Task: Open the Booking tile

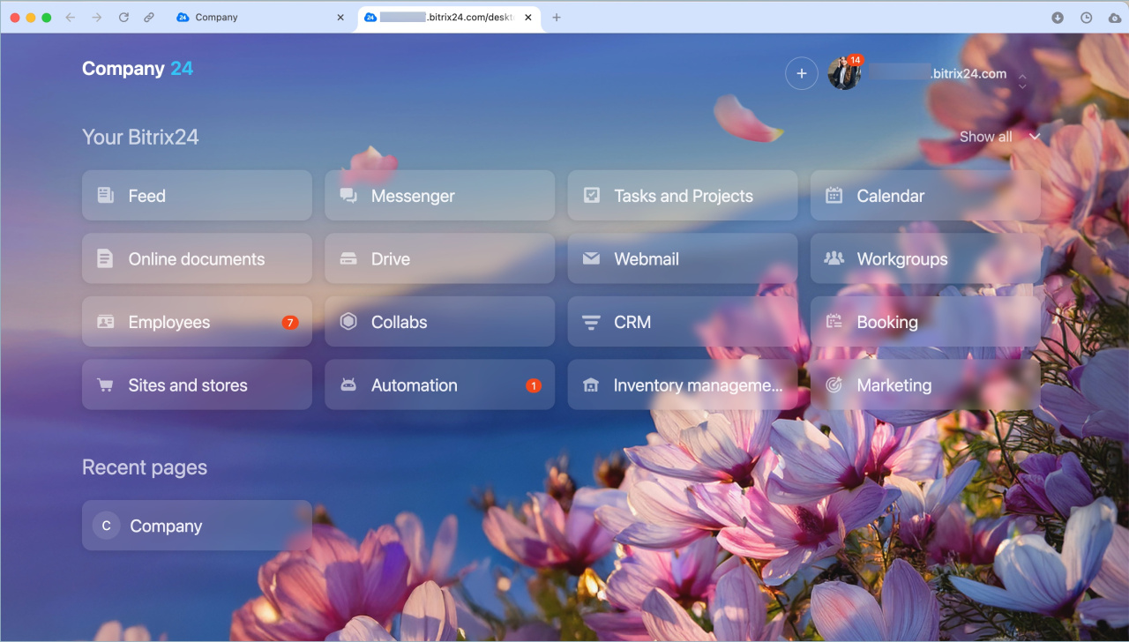Action: [x=925, y=322]
